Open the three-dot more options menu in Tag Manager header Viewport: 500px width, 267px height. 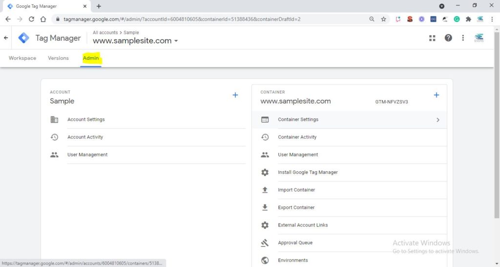coord(463,38)
